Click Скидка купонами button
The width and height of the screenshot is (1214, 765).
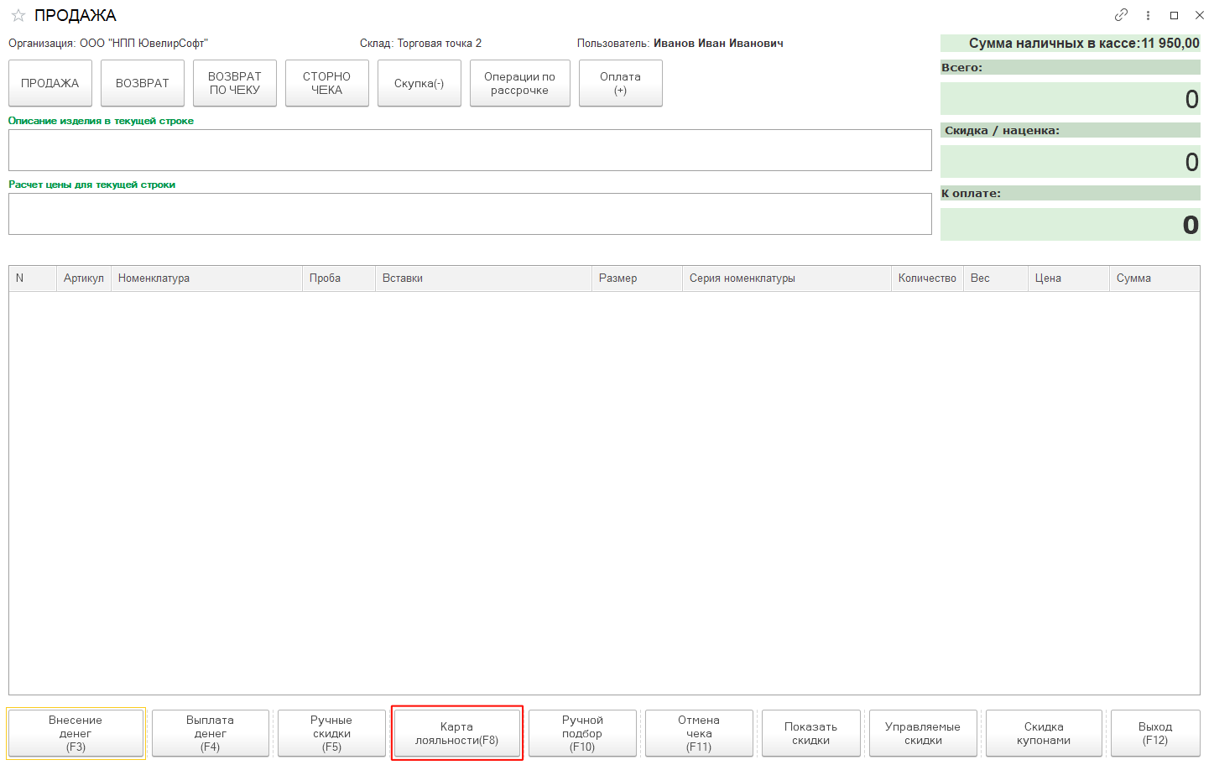1044,733
